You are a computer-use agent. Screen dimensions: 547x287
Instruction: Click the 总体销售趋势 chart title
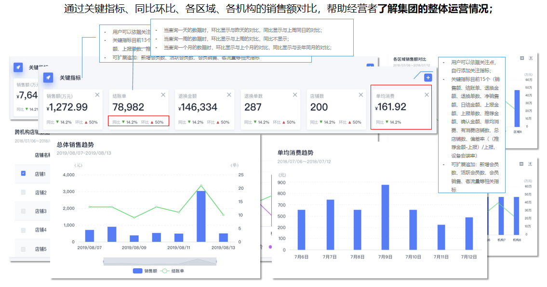point(75,145)
